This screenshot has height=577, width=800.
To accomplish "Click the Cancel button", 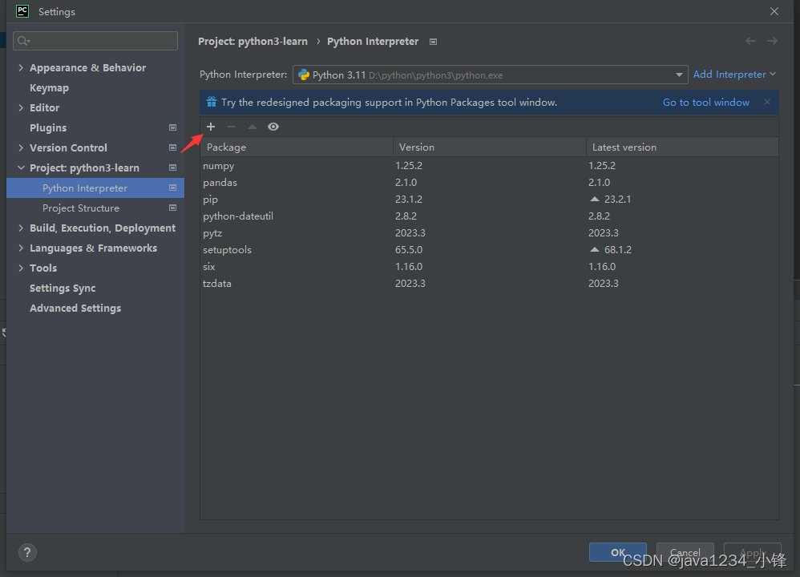I will coord(685,552).
